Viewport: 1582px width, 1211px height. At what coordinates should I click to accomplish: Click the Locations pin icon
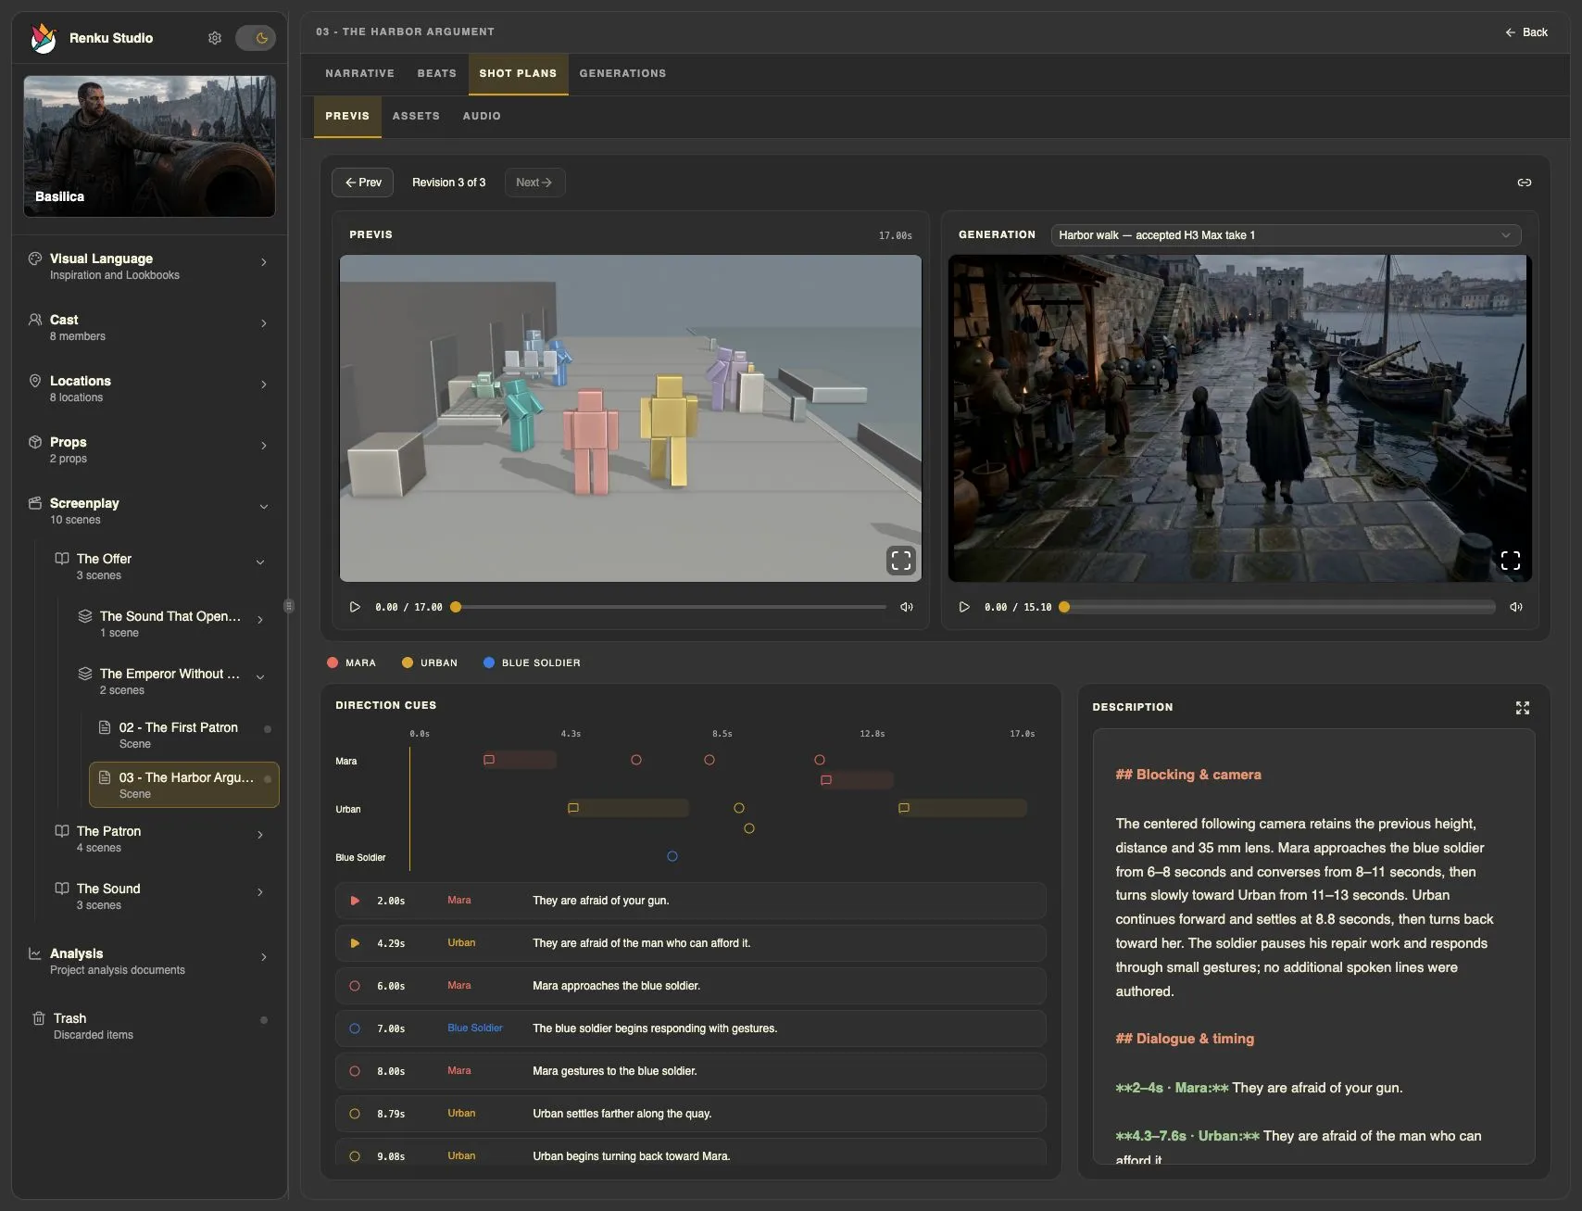(35, 381)
